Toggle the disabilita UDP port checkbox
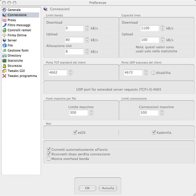 (153, 73)
